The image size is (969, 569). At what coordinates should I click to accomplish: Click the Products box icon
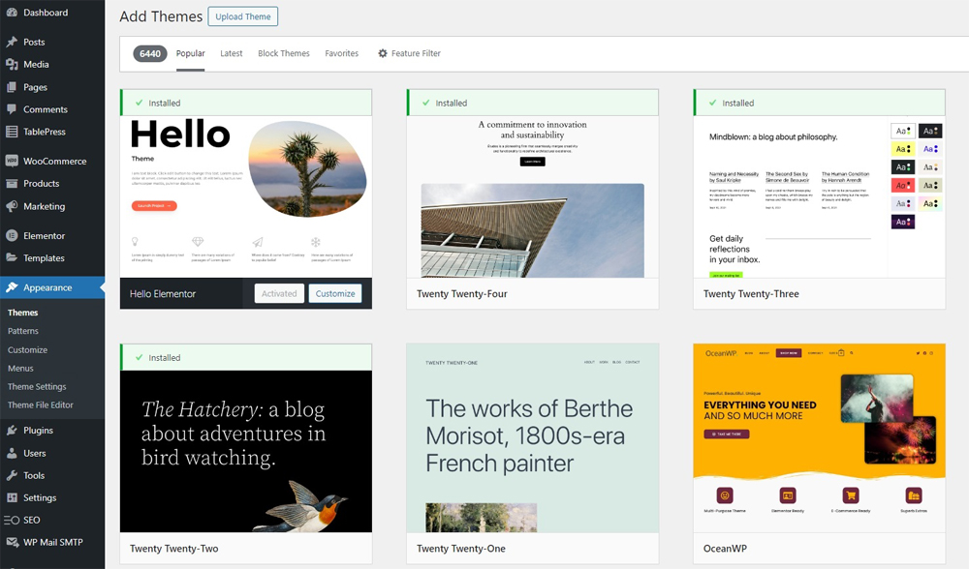tap(12, 183)
